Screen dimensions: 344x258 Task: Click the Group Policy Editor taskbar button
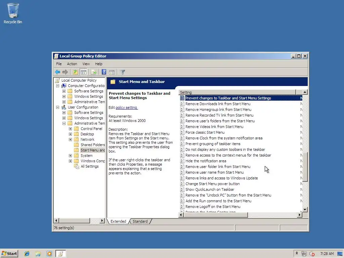point(60,254)
